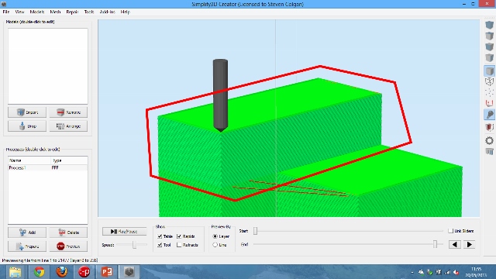The width and height of the screenshot is (496, 279).
Task: Click the Delete process button
Action: coord(68,232)
